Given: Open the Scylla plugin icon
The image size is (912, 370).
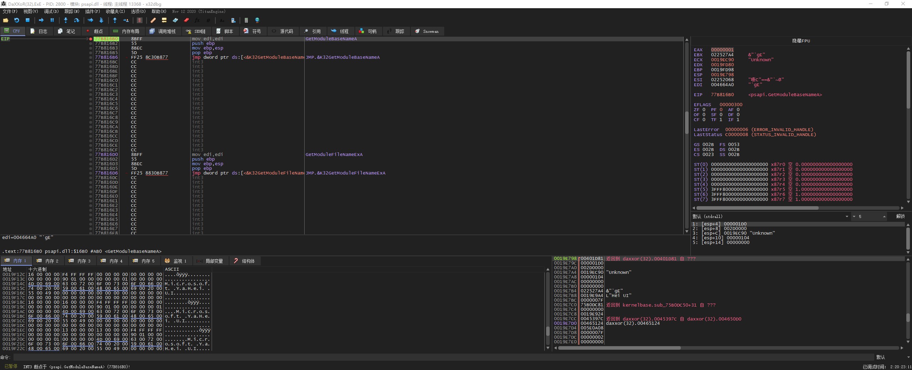Looking at the screenshot, I should tap(140, 20).
